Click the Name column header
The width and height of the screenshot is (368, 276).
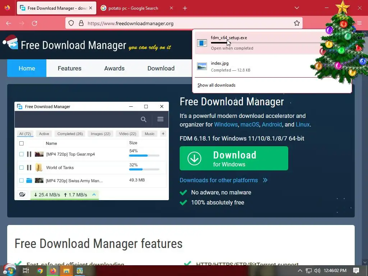tap(51, 143)
